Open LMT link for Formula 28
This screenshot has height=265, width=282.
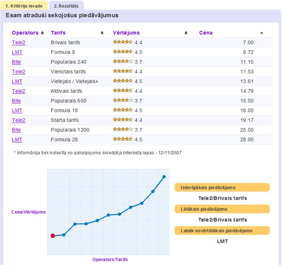tap(17, 139)
